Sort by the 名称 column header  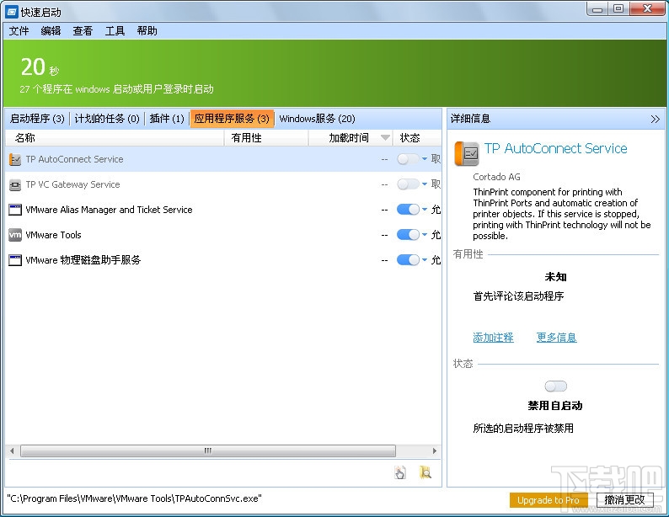click(x=115, y=137)
